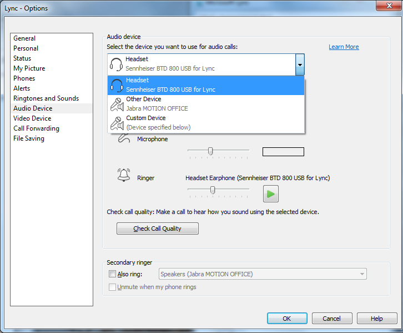Click the headset icon in the selected device box
This screenshot has height=333, width=403.
click(x=116, y=64)
